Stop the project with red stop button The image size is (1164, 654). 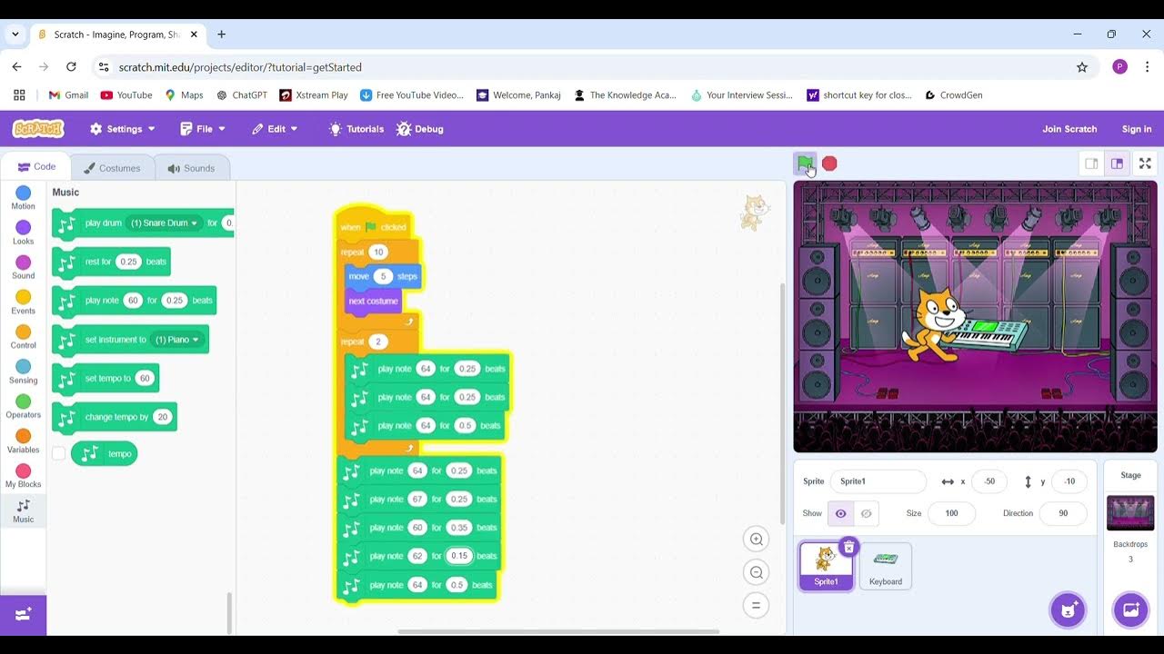[829, 163]
